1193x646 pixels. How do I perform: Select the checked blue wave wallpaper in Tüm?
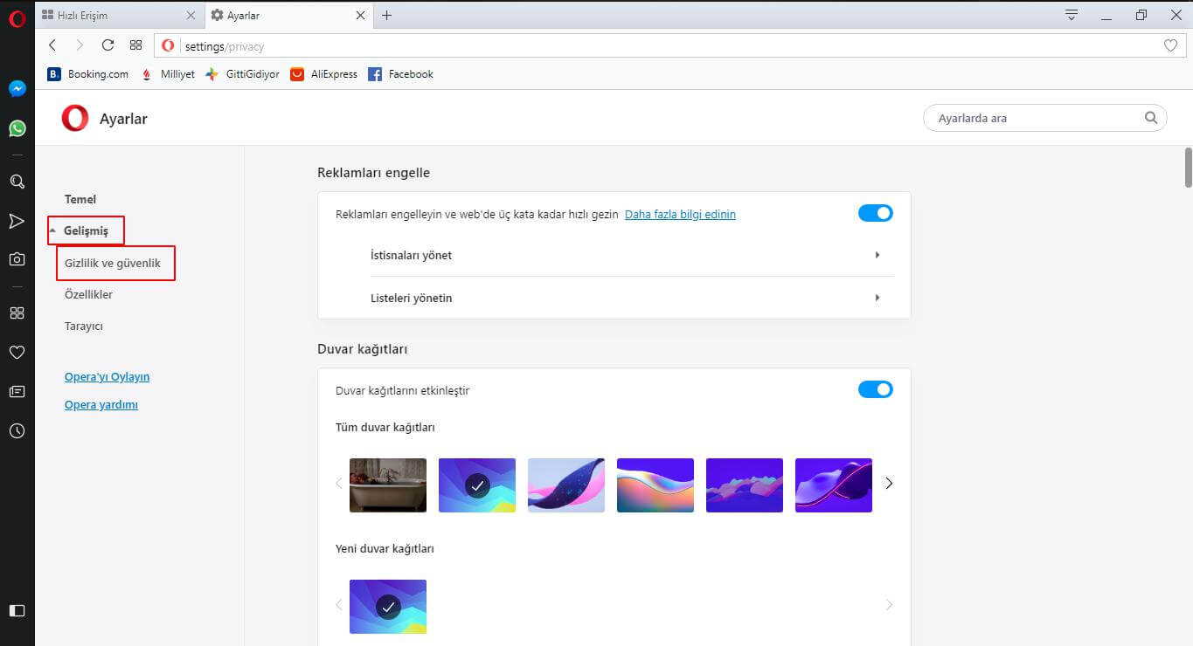click(x=477, y=485)
